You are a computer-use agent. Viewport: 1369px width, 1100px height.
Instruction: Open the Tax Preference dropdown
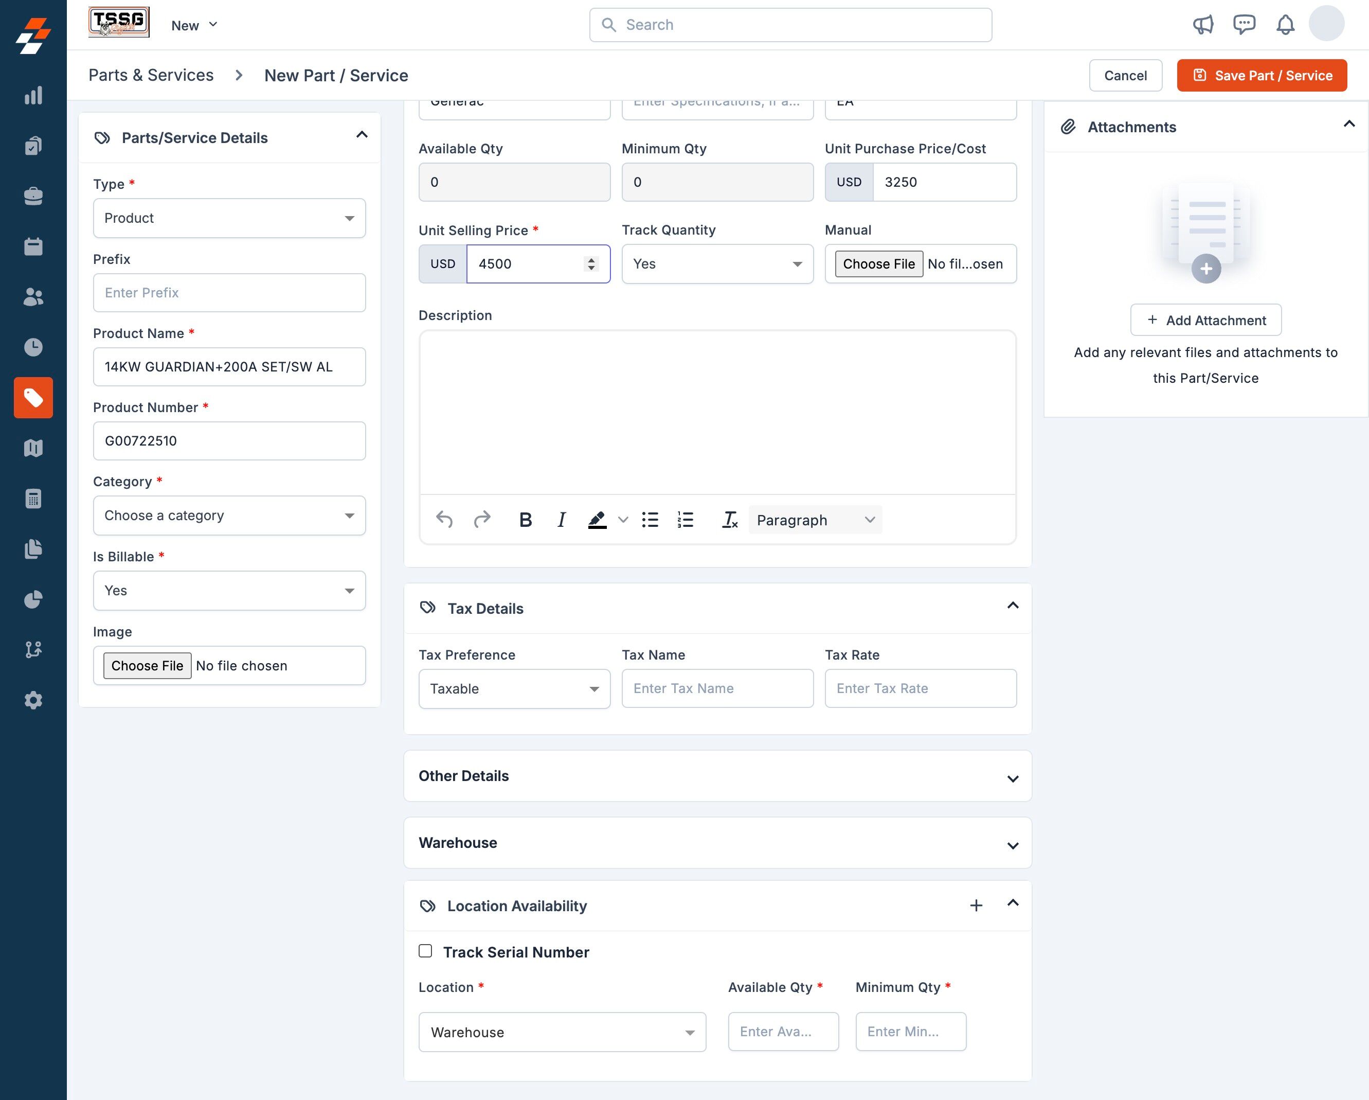coord(514,688)
